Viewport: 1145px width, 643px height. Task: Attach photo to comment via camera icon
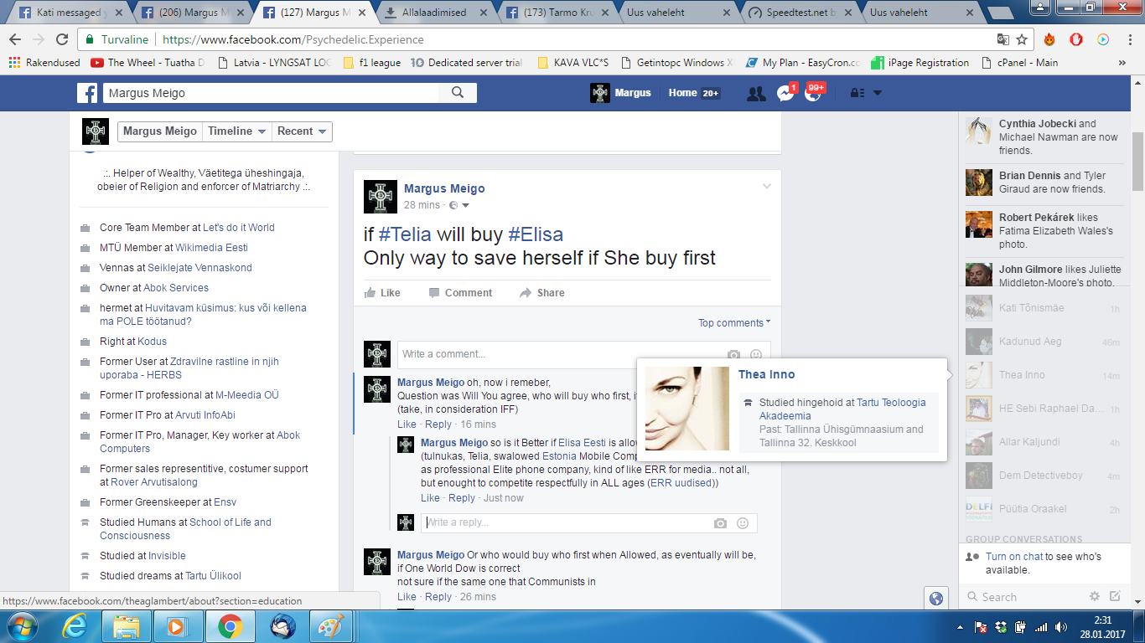click(x=733, y=355)
